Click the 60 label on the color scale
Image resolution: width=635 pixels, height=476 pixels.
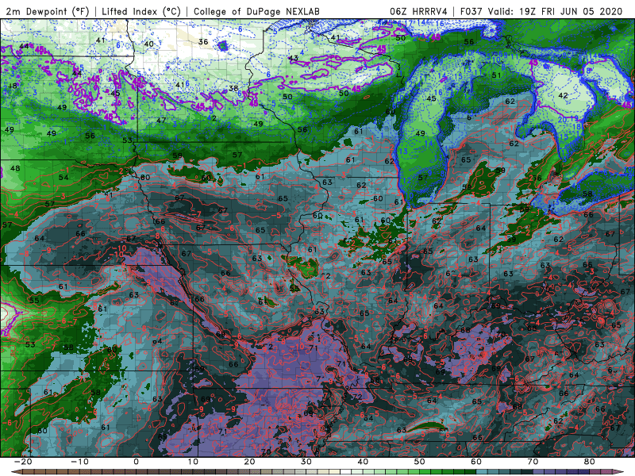point(476,462)
